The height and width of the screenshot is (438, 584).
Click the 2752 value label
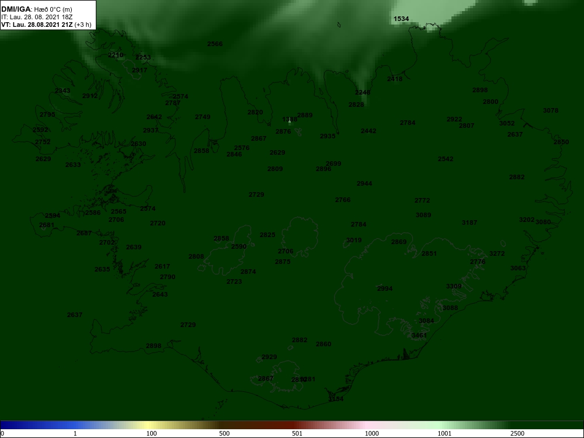tap(43, 142)
